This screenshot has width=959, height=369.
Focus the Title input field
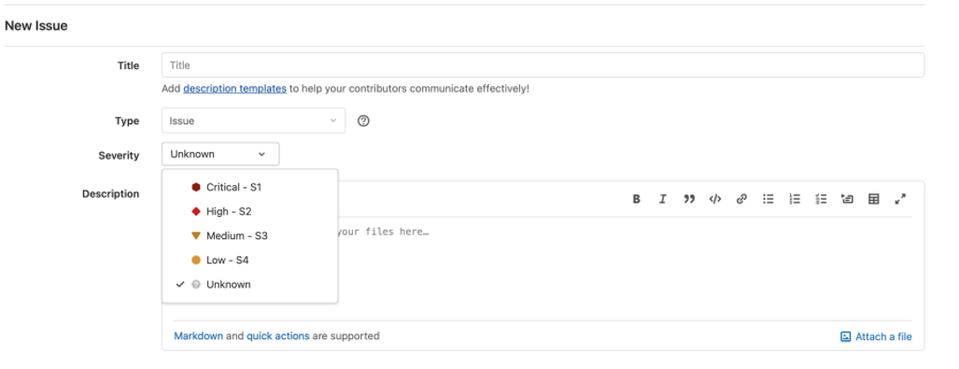[x=543, y=64]
